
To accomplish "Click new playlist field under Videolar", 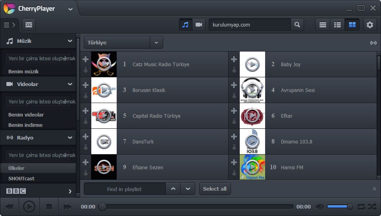I will click(38, 102).
